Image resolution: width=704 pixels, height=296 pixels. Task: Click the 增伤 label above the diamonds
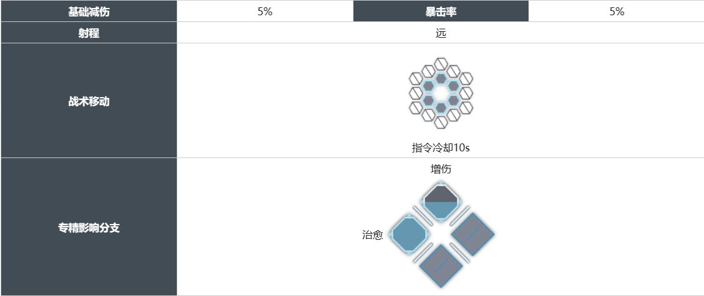tap(441, 169)
